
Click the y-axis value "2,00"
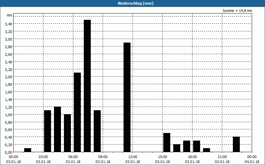click(9, 77)
